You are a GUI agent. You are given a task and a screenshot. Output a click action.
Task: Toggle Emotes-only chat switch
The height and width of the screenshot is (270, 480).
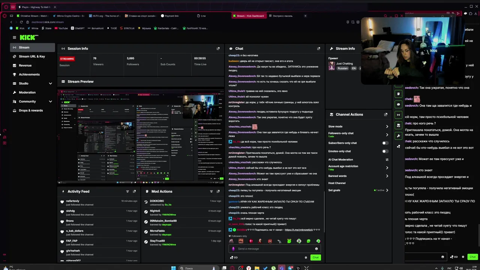click(385, 151)
